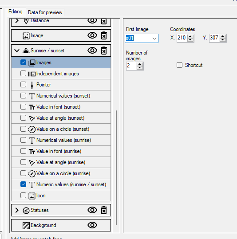Click the Background hatched pattern icon
Image resolution: width=237 pixels, height=239 pixels.
(x=26, y=225)
